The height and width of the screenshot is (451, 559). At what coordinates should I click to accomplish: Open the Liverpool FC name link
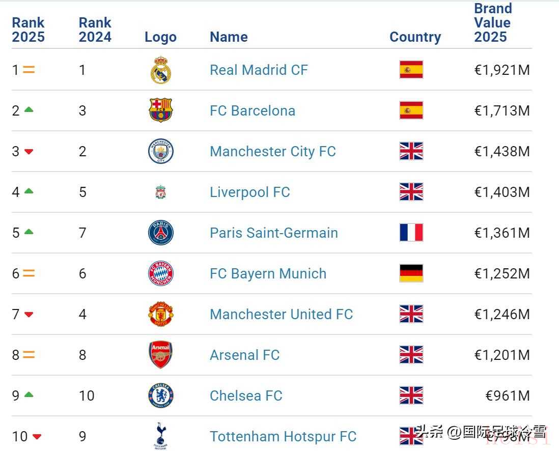tap(250, 192)
